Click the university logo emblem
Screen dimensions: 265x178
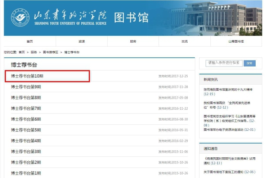20,18
